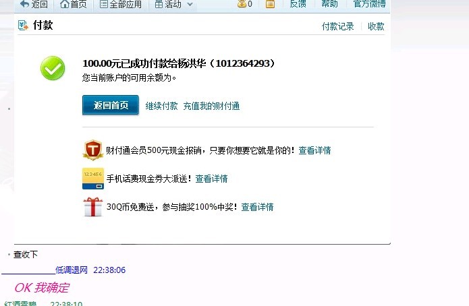
Task: Click the gold money bag icon
Action: click(242, 3)
